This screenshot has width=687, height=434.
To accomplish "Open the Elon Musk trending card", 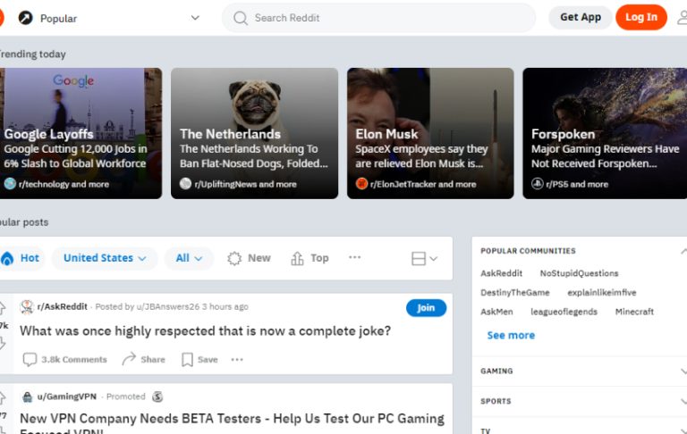I will pyautogui.click(x=430, y=133).
